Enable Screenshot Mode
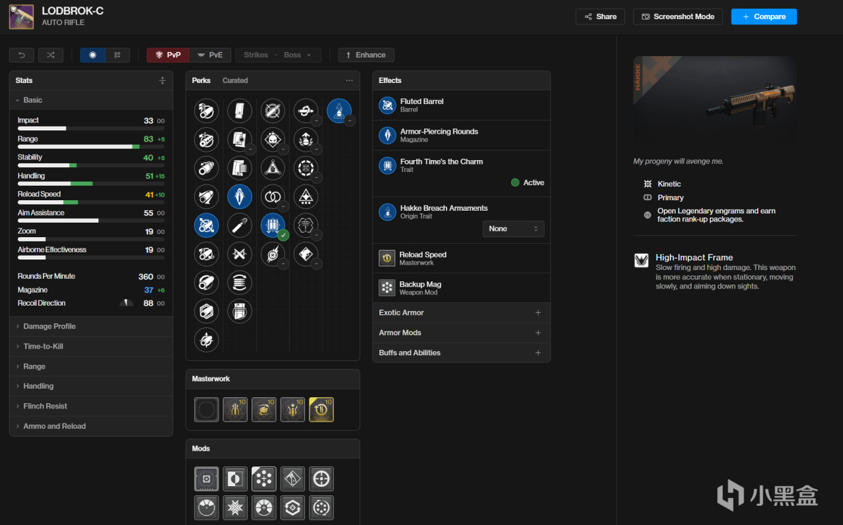Screen dimensions: 843x525 tap(678, 16)
